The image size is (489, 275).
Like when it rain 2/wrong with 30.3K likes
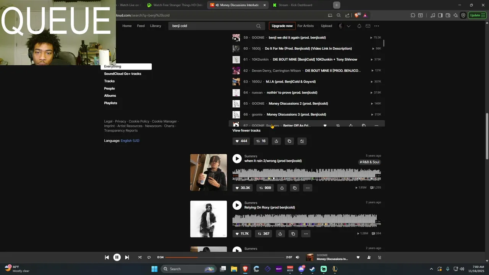(x=243, y=188)
